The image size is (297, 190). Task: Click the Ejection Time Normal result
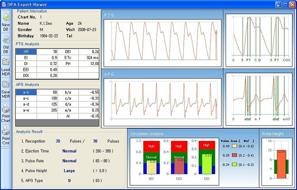tap(69, 151)
